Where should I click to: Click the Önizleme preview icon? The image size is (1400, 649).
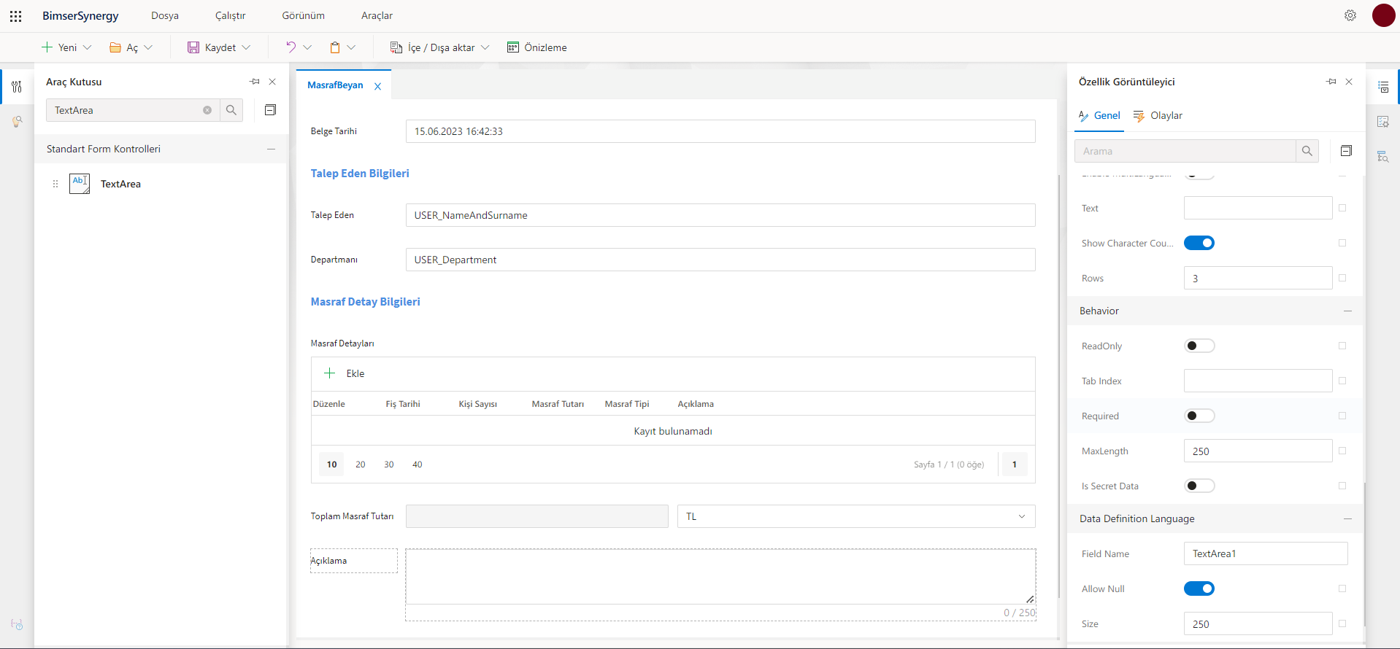point(513,47)
